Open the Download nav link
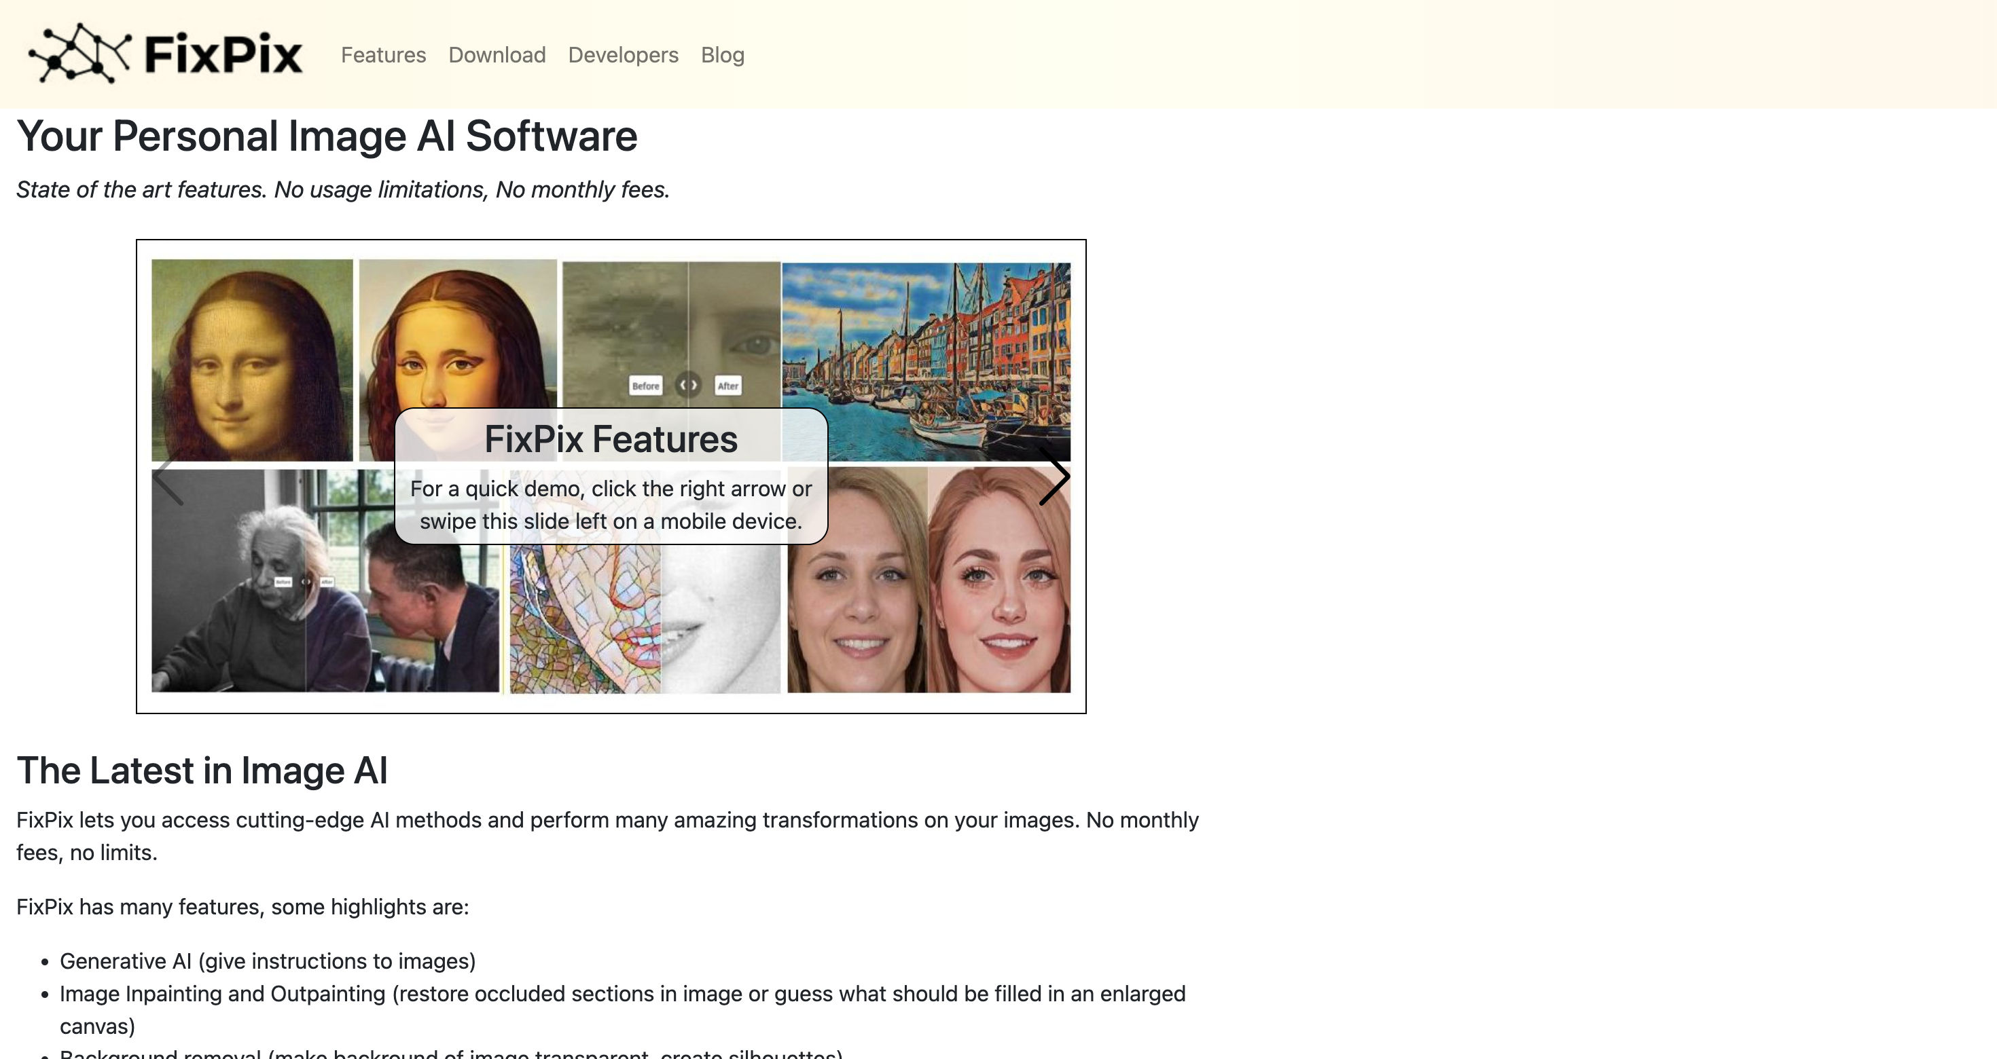 pos(497,55)
